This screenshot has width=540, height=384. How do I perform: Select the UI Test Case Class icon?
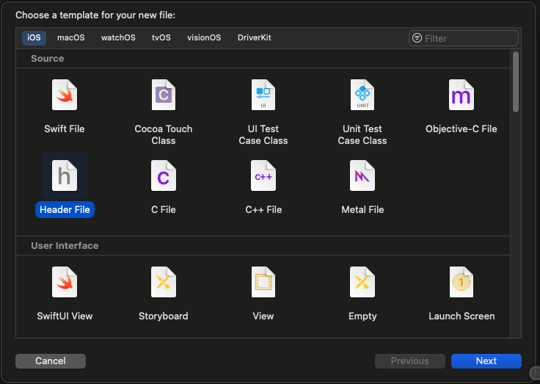(x=263, y=95)
